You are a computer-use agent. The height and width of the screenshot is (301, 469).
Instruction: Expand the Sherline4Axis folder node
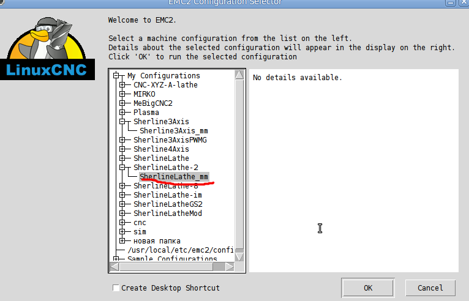pos(122,149)
